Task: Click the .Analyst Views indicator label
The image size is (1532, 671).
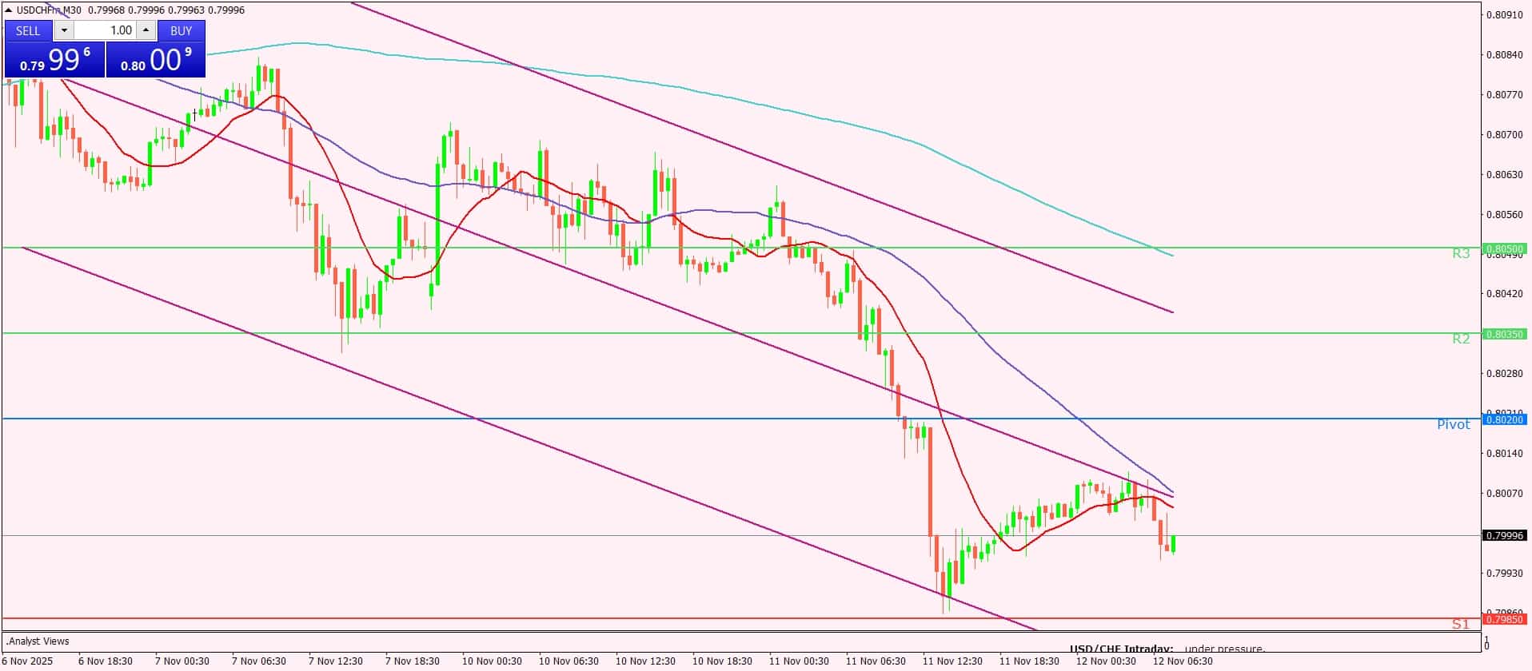Action: tap(38, 641)
